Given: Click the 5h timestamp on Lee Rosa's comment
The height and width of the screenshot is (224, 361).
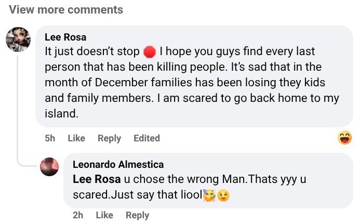Looking at the screenshot, I should click(50, 138).
